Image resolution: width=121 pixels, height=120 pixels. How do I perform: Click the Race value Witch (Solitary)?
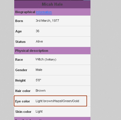pos(46,59)
